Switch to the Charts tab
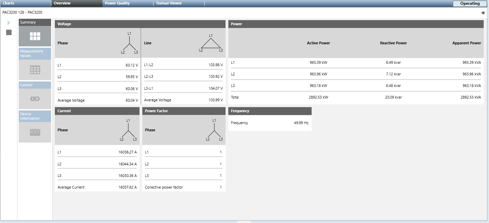The height and width of the screenshot is (223, 489). (x=9, y=3)
